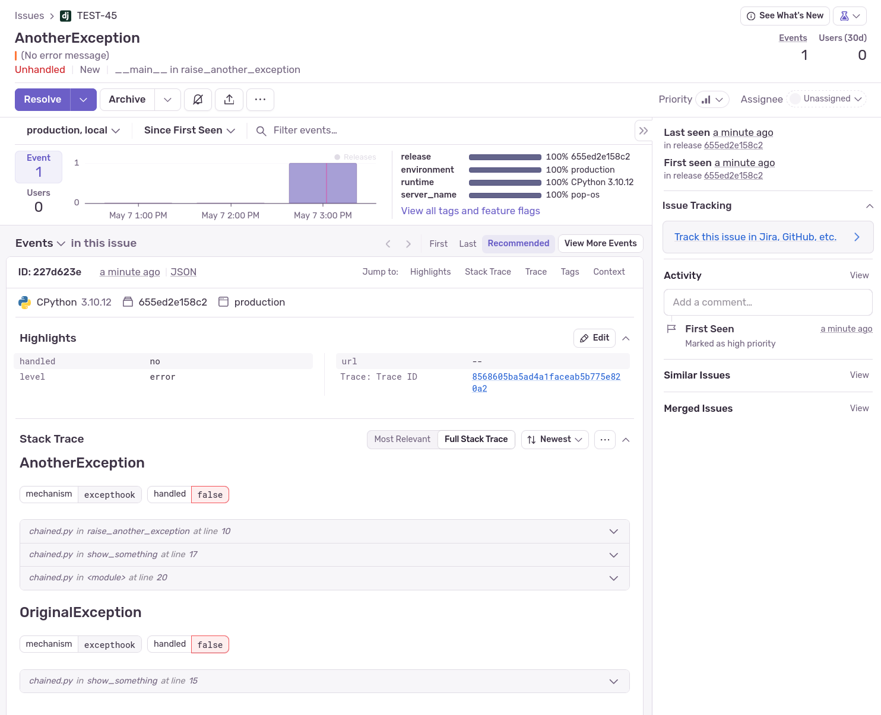
Task: Click the Resolve button
Action: (x=43, y=100)
